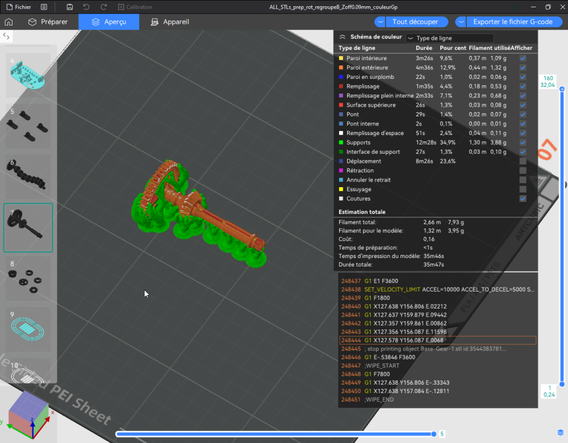Toggle the Pont visibility checkbox

[523, 114]
